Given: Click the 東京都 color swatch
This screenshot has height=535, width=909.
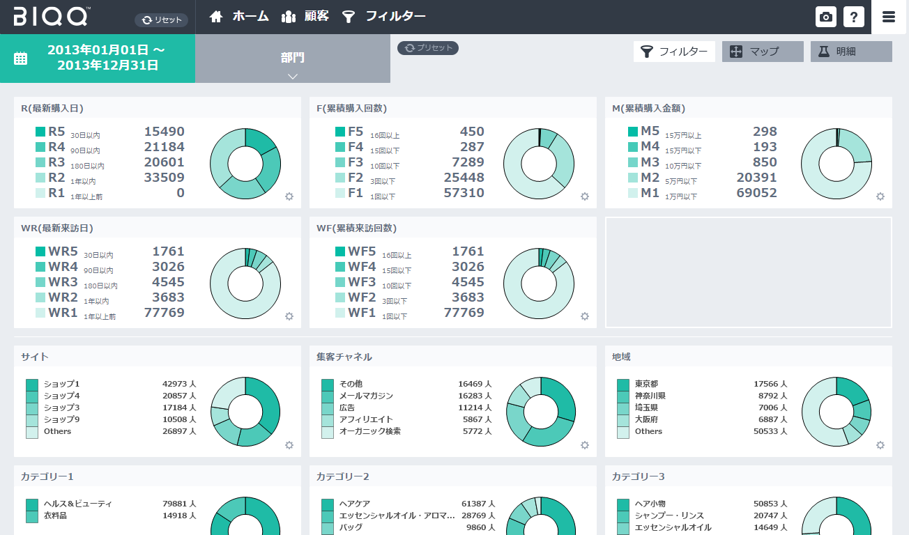Looking at the screenshot, I should tap(623, 385).
